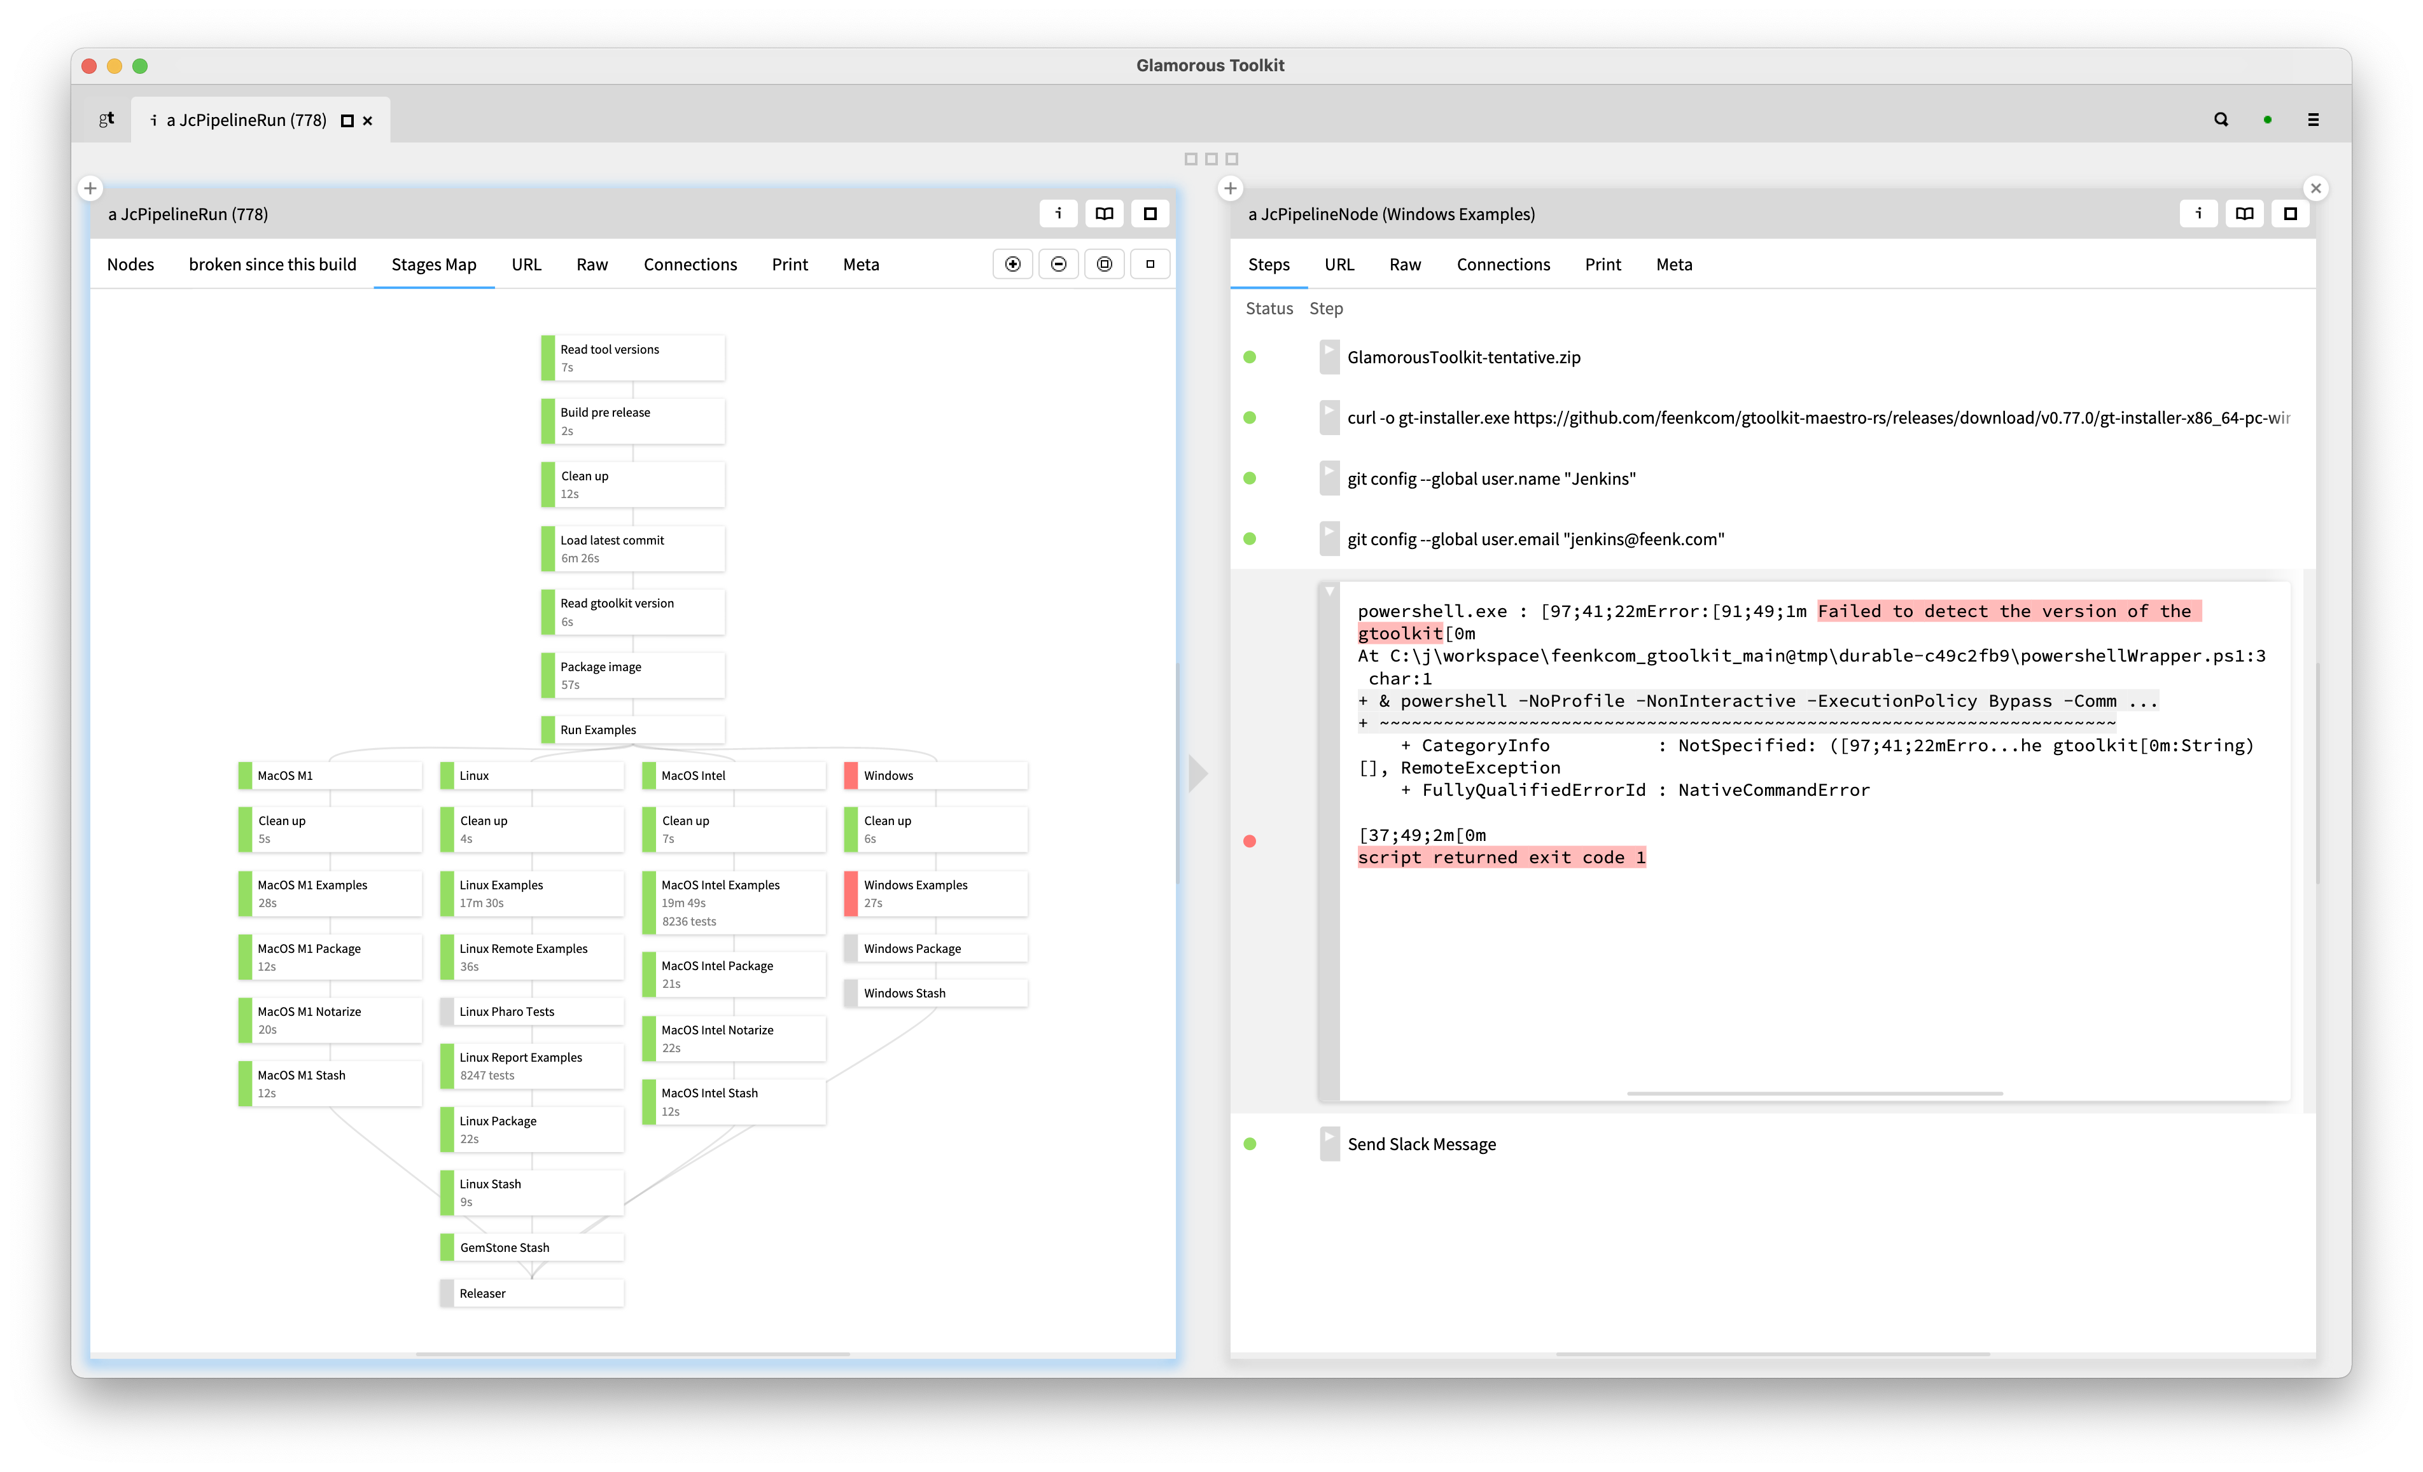Zoom to fit the Stages Map
This screenshot has width=2423, height=1472.
(1105, 263)
